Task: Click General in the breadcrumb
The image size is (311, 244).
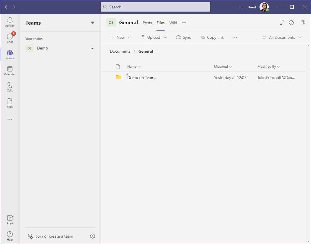Action: click(x=146, y=51)
